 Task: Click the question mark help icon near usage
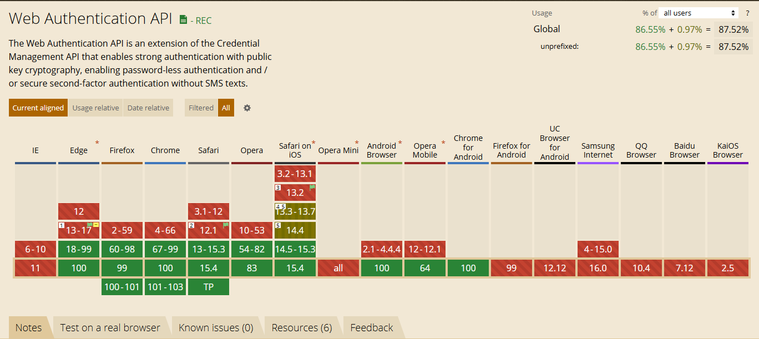(x=747, y=13)
